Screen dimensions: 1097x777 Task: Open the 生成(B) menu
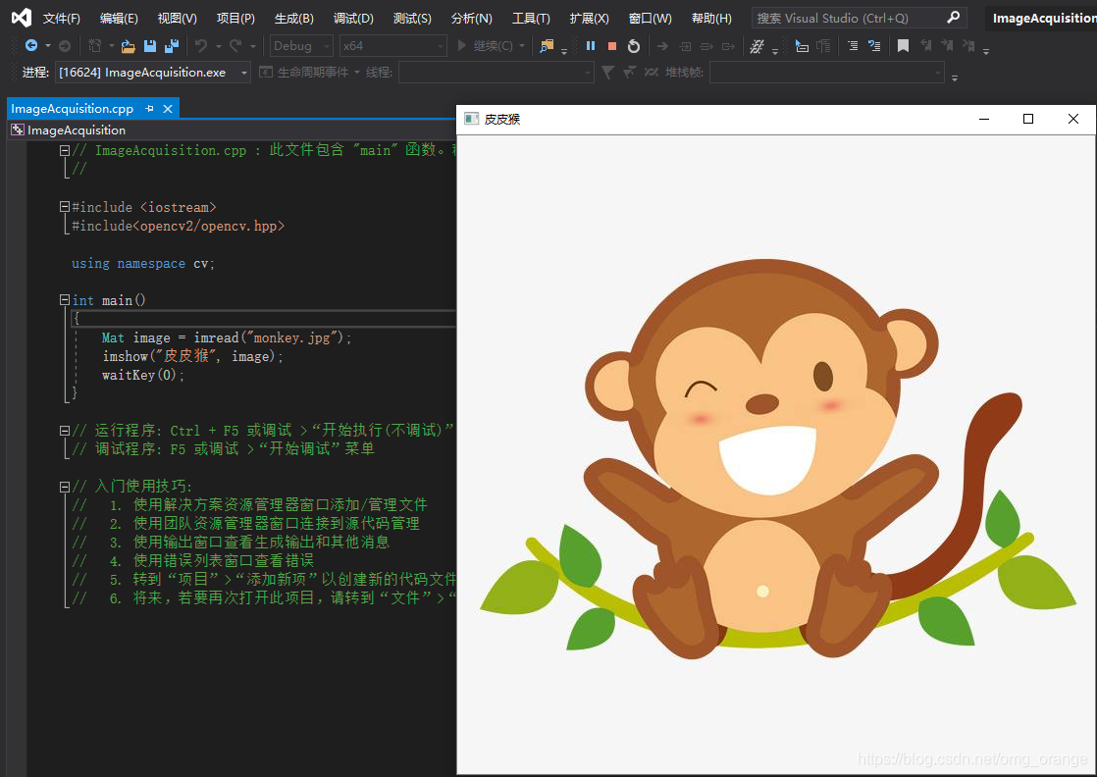[293, 19]
